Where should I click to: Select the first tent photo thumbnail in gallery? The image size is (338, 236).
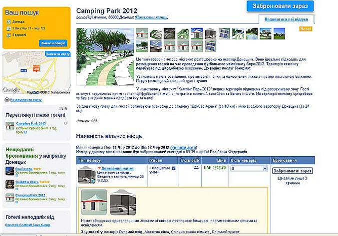[x=142, y=33]
